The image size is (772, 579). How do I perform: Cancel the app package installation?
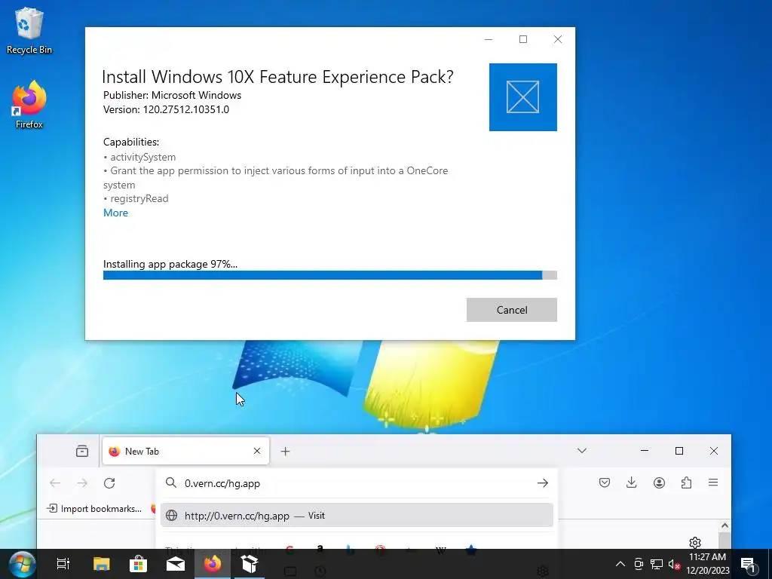coord(512,310)
